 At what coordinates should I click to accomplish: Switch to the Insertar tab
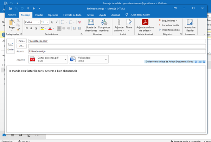click(39, 15)
